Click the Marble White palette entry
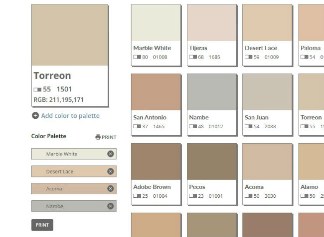 pos(74,154)
